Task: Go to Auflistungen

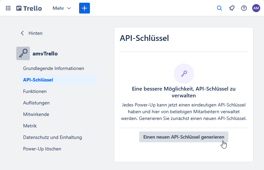Action: click(x=36, y=103)
